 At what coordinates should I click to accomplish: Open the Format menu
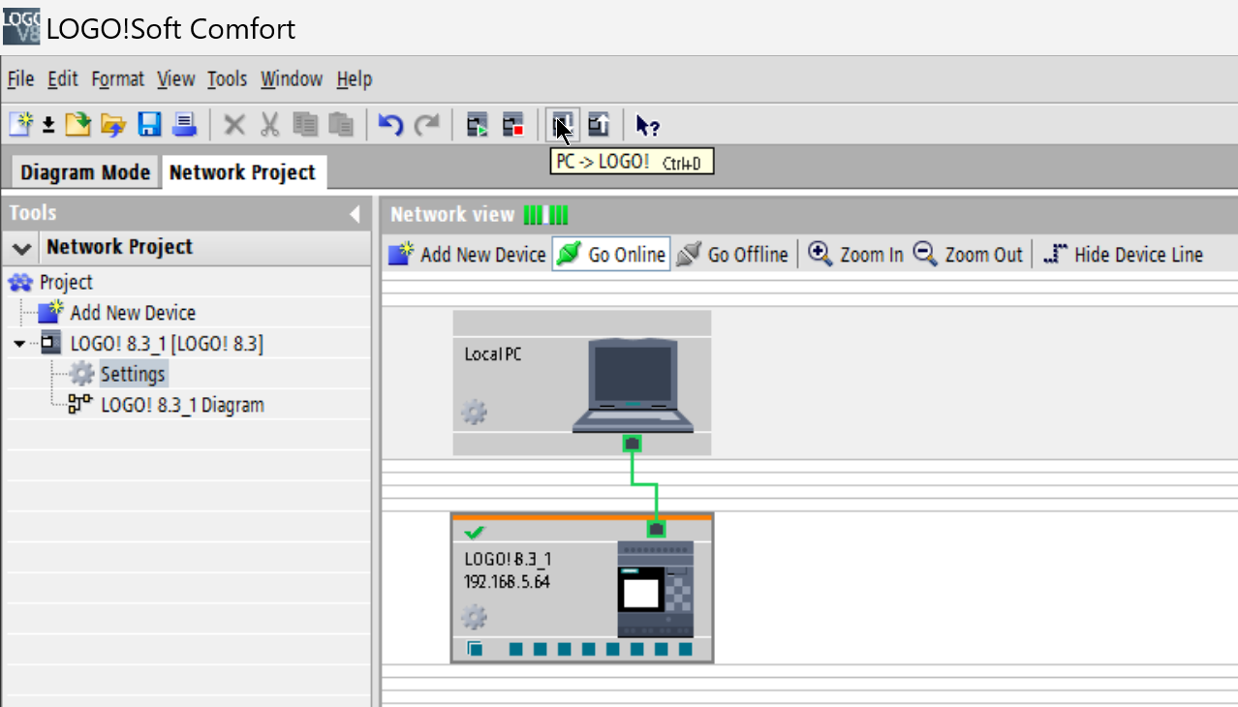tap(118, 79)
